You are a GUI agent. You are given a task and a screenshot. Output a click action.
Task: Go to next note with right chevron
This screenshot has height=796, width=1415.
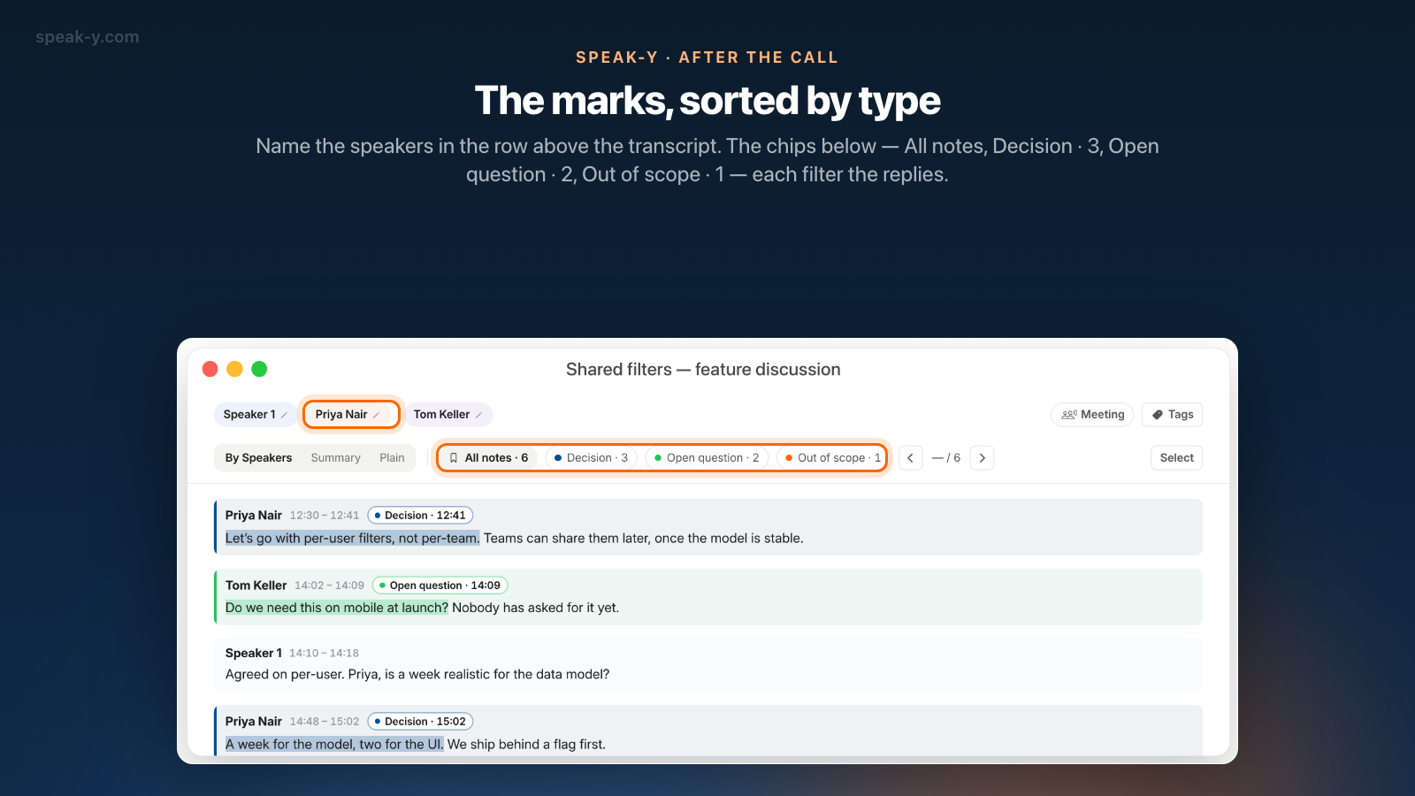982,458
